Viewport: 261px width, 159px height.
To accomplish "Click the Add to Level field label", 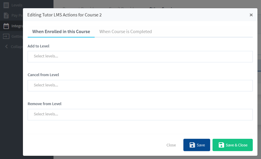I will click(39, 46).
